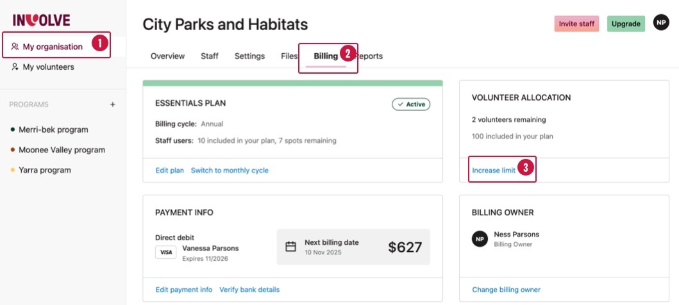Open the Merri-bek program

point(53,129)
